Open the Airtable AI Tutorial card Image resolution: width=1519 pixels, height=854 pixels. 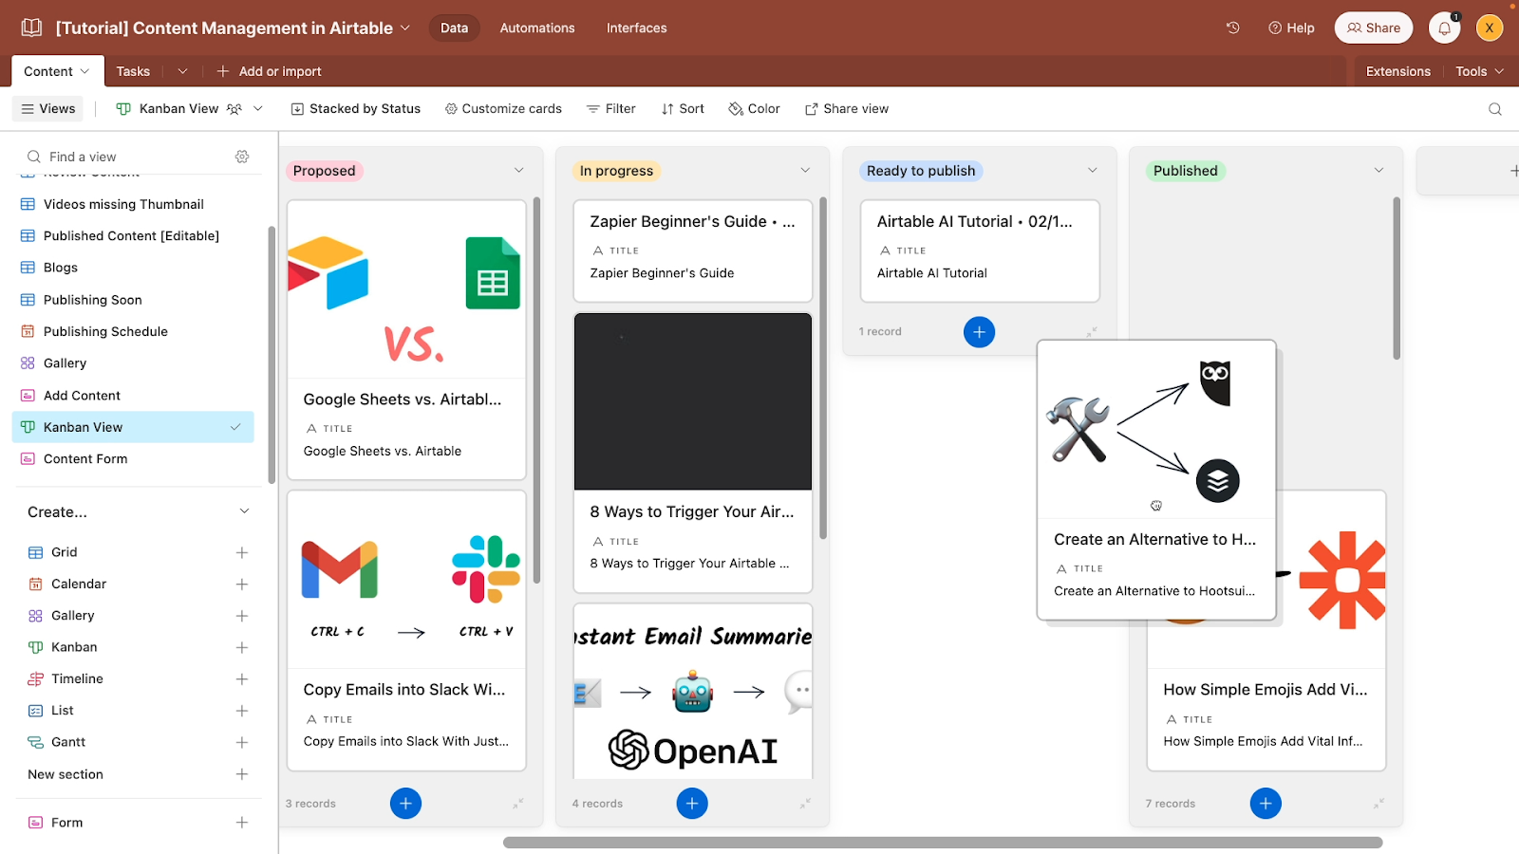(x=980, y=251)
